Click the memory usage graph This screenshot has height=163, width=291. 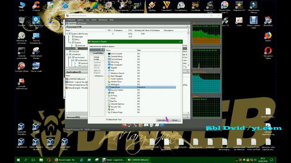point(206,83)
